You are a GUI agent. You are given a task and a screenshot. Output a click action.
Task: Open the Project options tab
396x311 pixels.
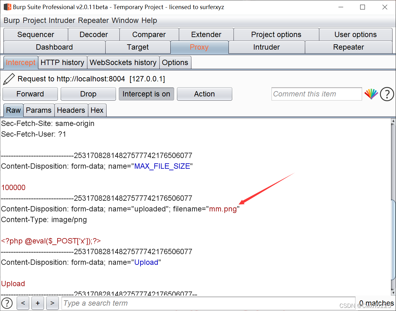pyautogui.click(x=276, y=35)
